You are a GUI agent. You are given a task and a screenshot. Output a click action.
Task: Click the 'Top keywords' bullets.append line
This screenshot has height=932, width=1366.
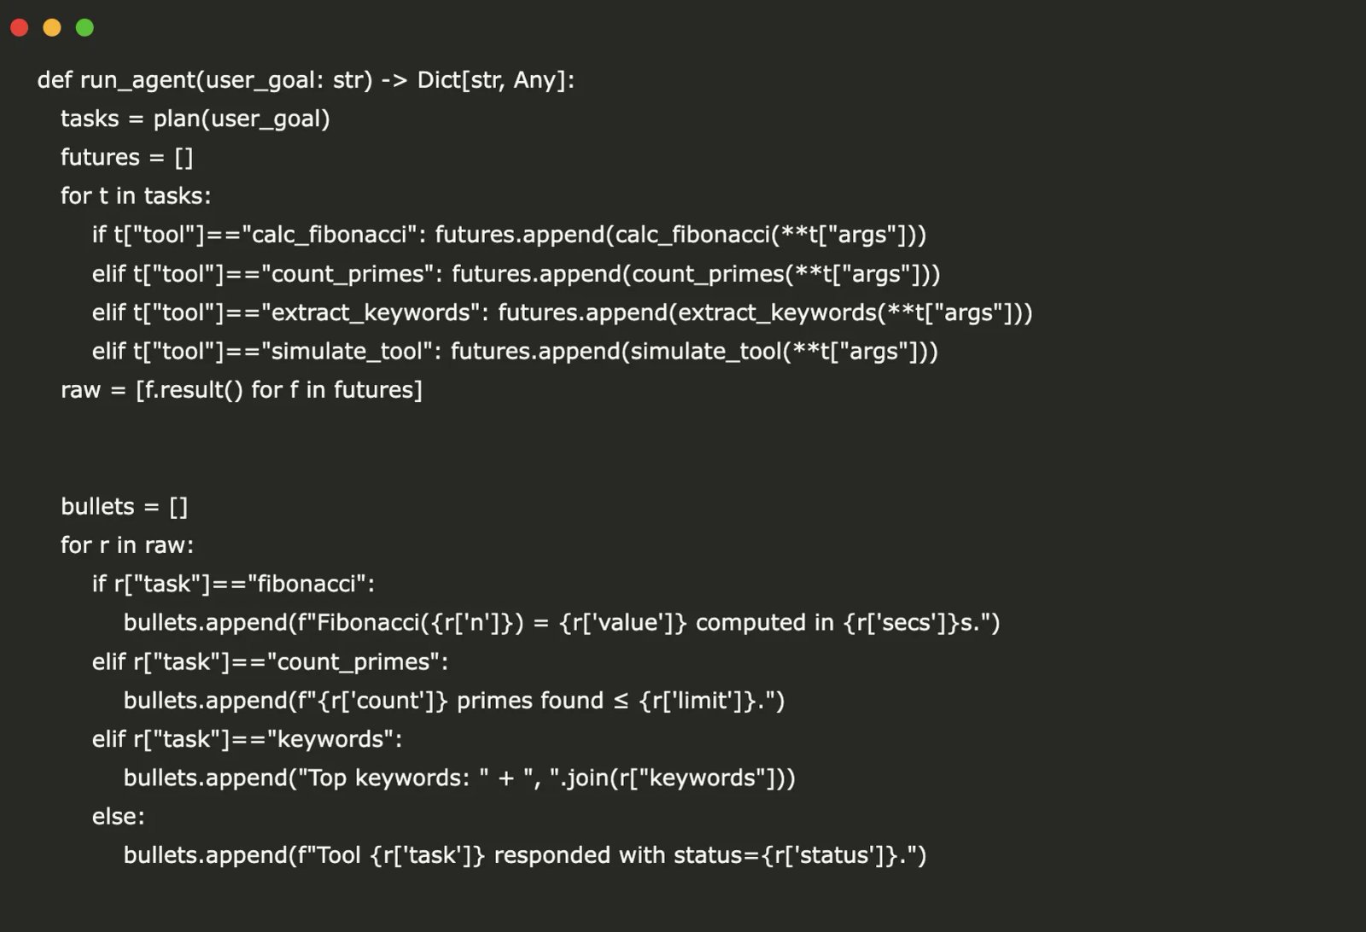[459, 778]
